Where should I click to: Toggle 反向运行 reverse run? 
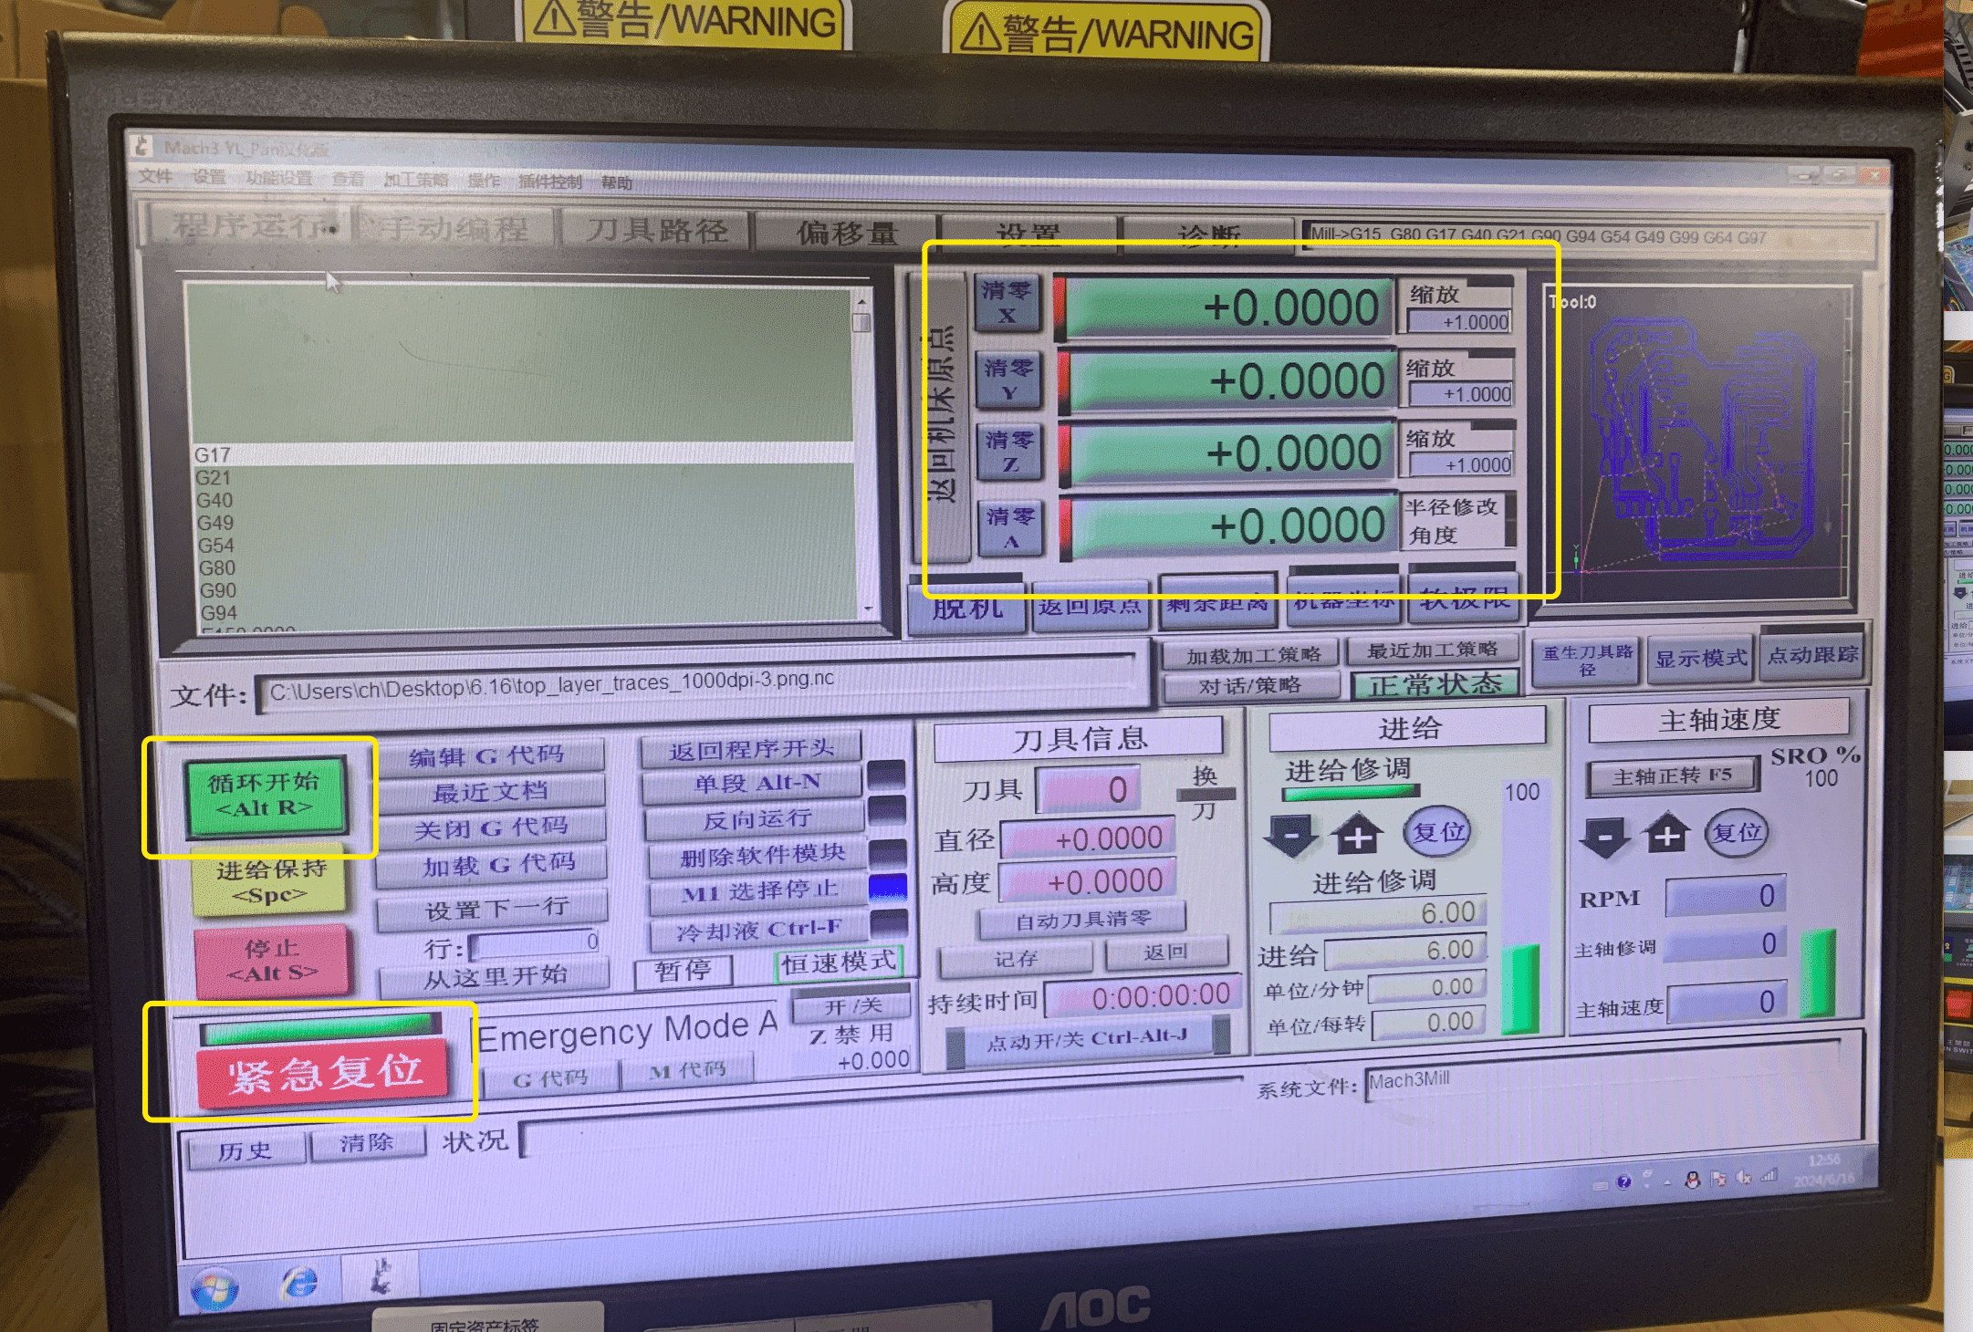coord(757,819)
